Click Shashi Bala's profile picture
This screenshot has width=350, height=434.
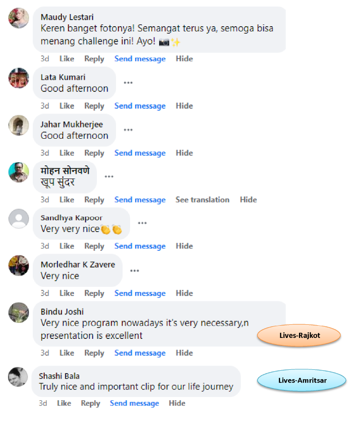tap(18, 377)
